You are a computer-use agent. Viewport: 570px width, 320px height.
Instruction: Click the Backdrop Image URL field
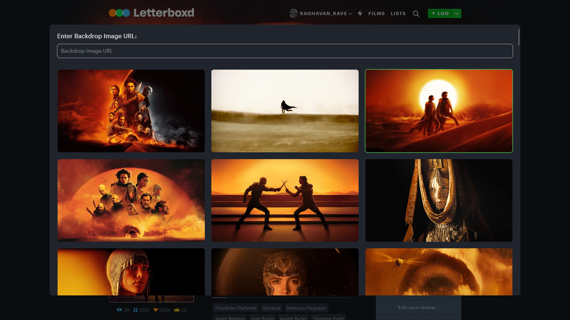pyautogui.click(x=285, y=51)
